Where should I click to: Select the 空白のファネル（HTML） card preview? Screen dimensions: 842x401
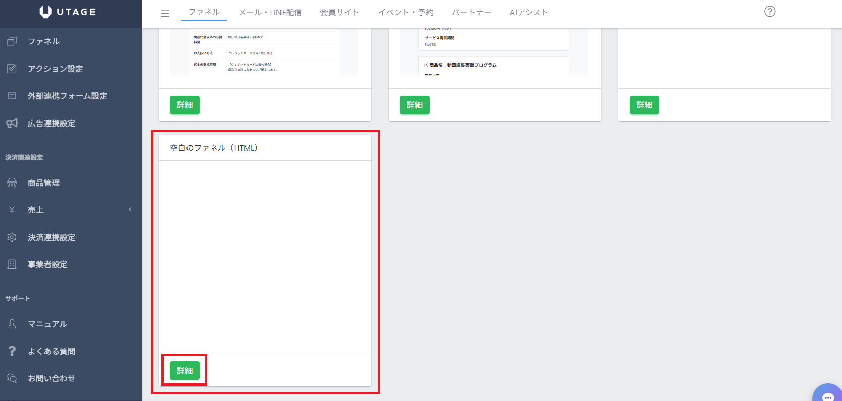(265, 257)
